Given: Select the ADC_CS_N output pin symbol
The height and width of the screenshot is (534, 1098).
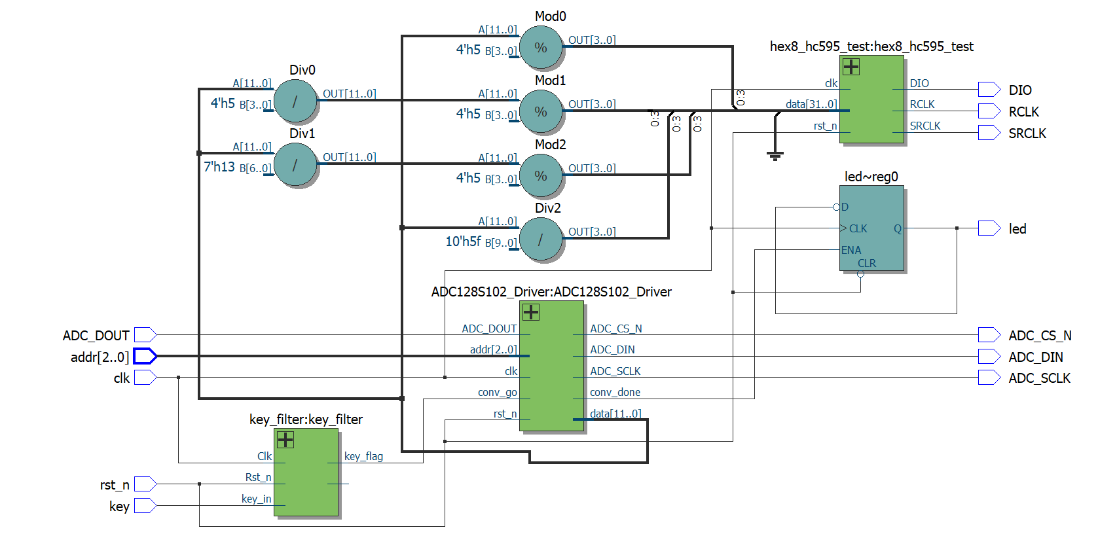Looking at the screenshot, I should tap(989, 335).
